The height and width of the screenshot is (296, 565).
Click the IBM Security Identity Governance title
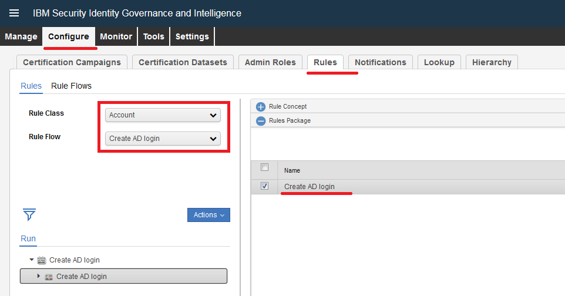(x=137, y=13)
